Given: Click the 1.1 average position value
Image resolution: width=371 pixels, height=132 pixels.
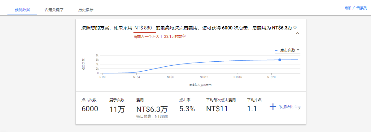Looking at the screenshot, I should click(252, 108).
